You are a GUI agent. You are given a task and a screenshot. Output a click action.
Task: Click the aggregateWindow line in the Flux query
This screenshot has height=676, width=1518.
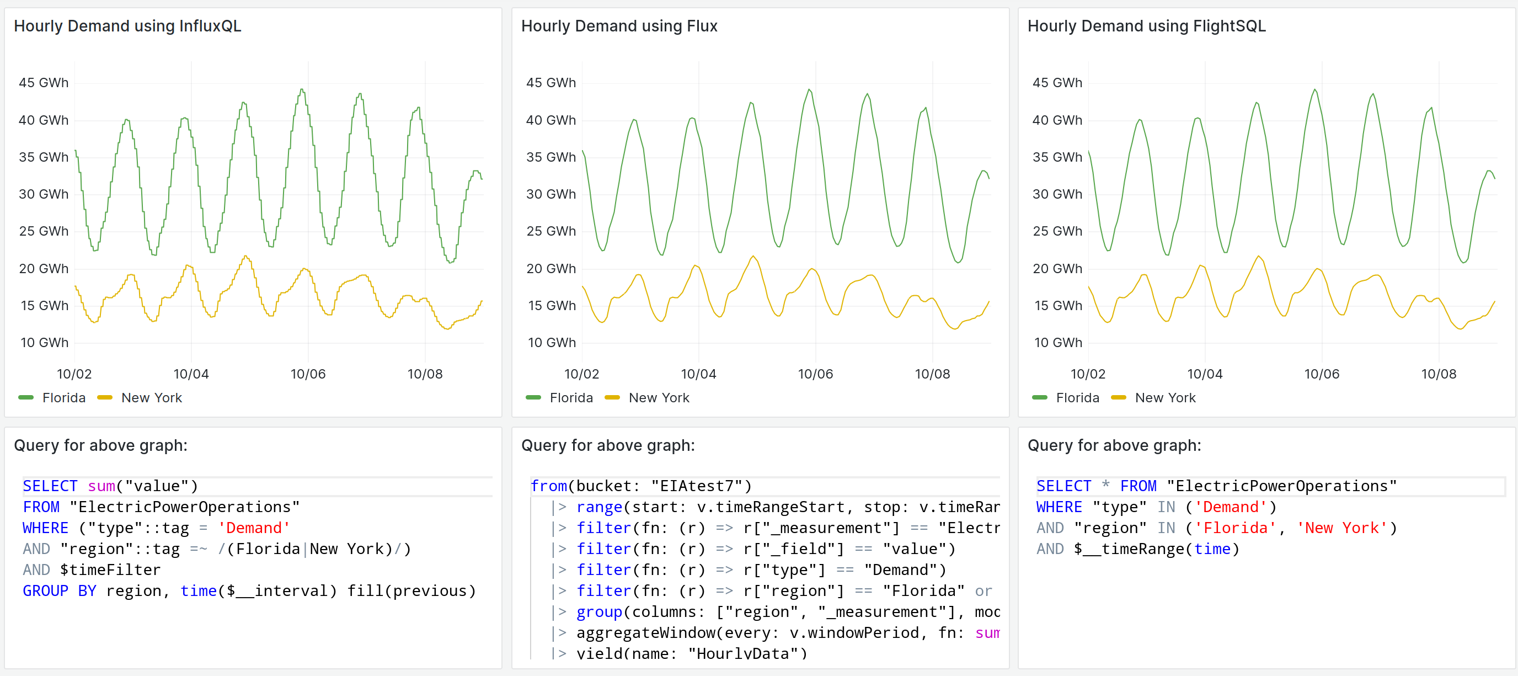click(x=766, y=632)
